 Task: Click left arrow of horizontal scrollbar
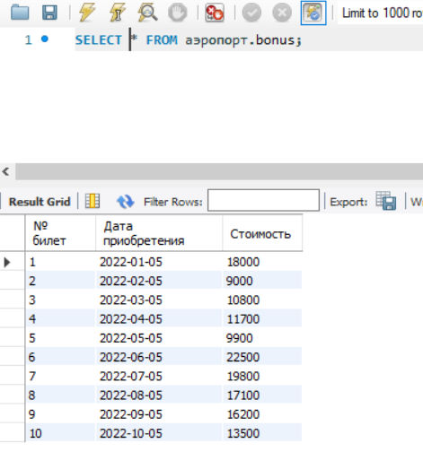[6, 171]
